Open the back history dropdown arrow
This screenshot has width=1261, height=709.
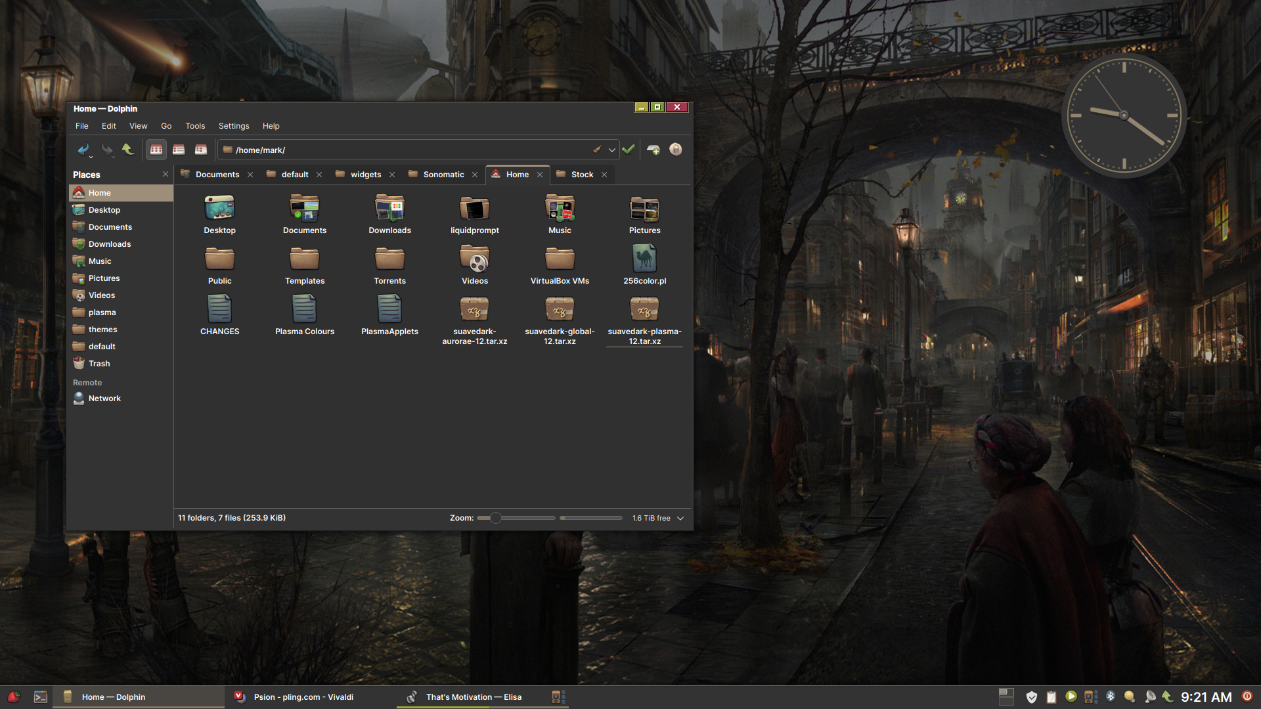click(x=91, y=158)
